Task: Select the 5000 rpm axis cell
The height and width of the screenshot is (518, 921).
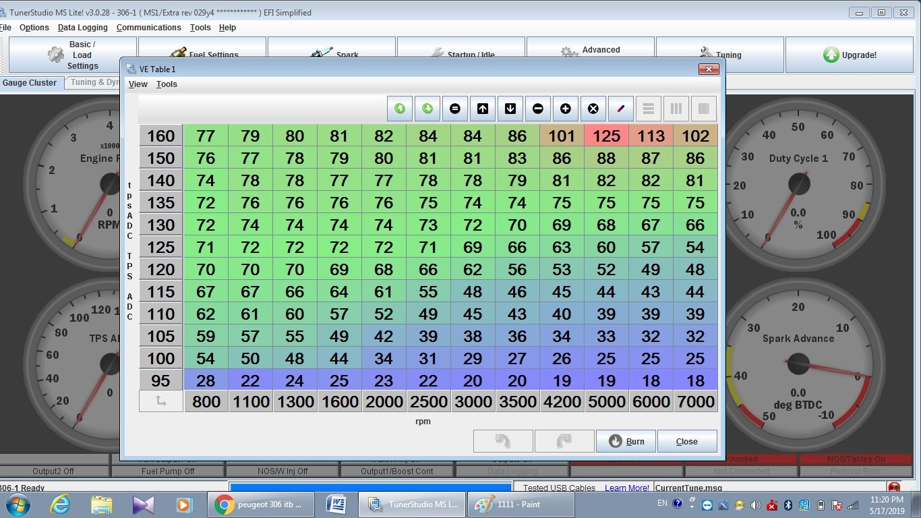Action: 606,401
